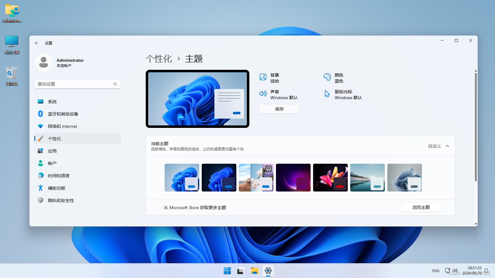This screenshot has height=278, width=495.
Task: Click the 保存 button
Action: coord(279,109)
